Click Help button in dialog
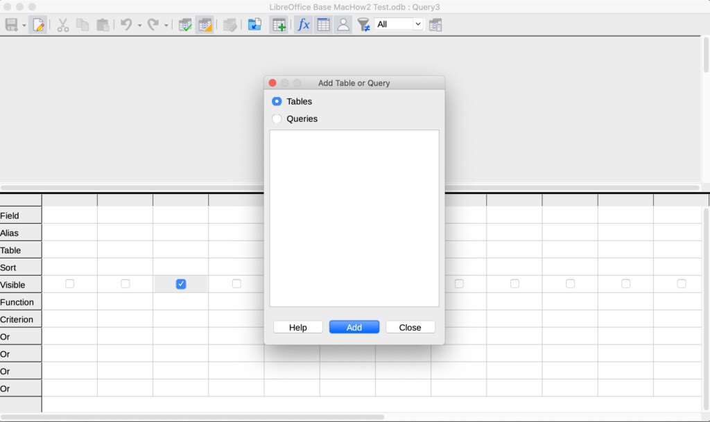This screenshot has width=710, height=422. 298,327
